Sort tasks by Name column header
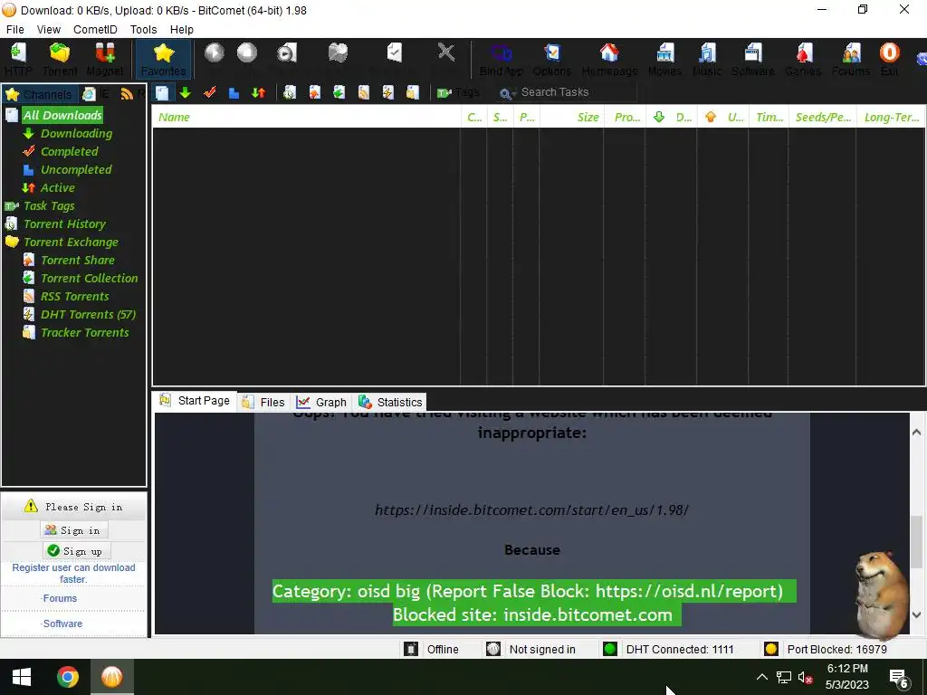927x695 pixels. (x=307, y=117)
